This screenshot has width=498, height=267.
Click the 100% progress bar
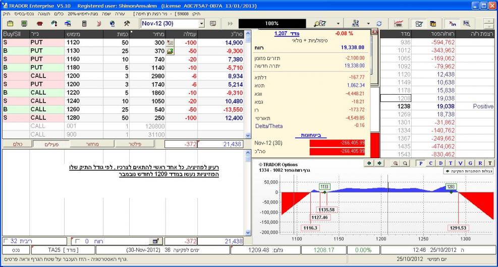272,24
